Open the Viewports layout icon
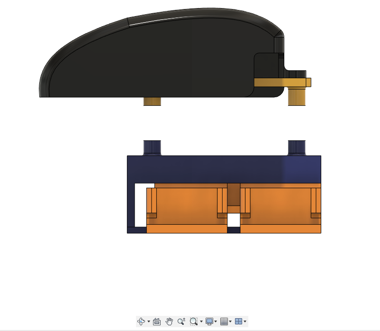Viewport: 380px width, 331px height. point(238,322)
